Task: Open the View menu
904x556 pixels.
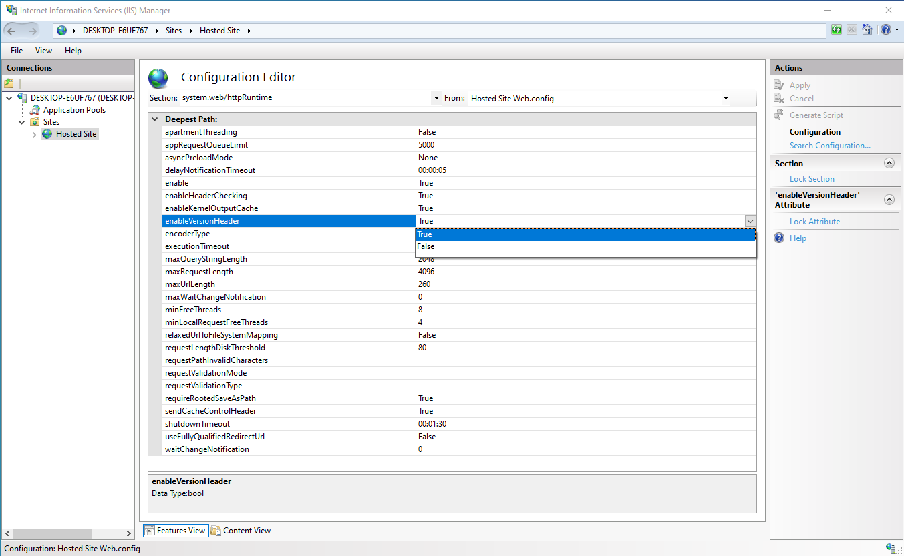Action: (43, 50)
